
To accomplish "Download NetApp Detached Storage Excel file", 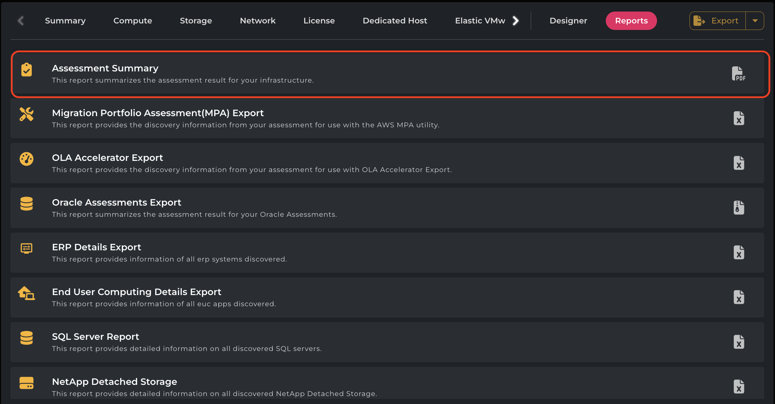I will pyautogui.click(x=739, y=387).
